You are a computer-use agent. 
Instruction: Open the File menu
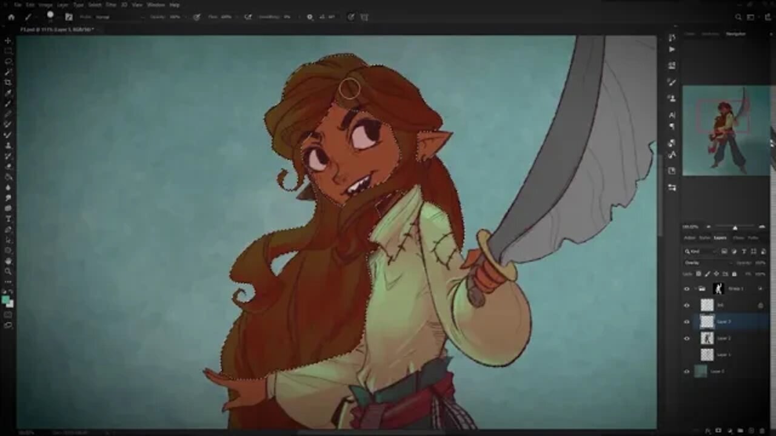[18, 5]
